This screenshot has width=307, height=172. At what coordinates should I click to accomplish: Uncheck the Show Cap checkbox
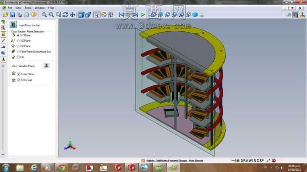19,80
